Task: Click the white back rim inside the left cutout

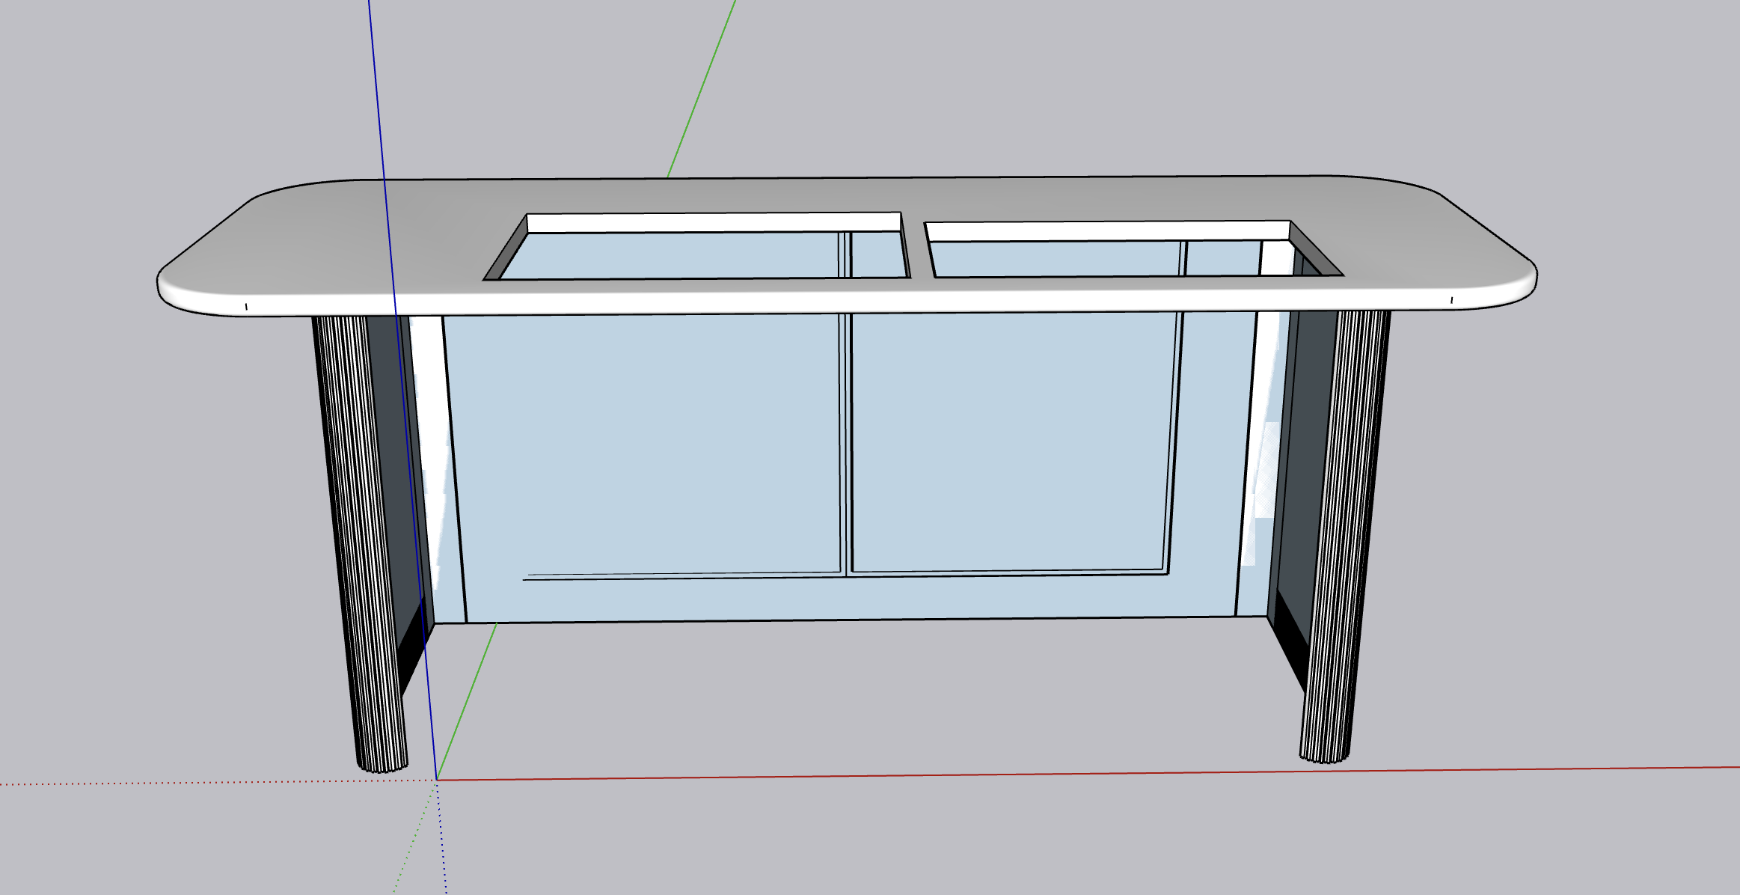Action: coord(711,222)
